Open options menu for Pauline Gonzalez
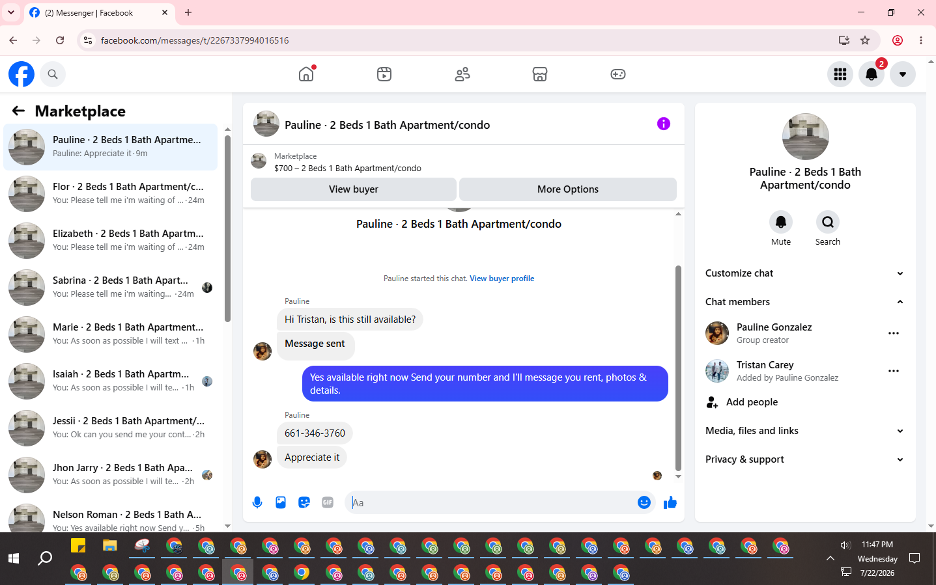The height and width of the screenshot is (585, 936). tap(894, 333)
